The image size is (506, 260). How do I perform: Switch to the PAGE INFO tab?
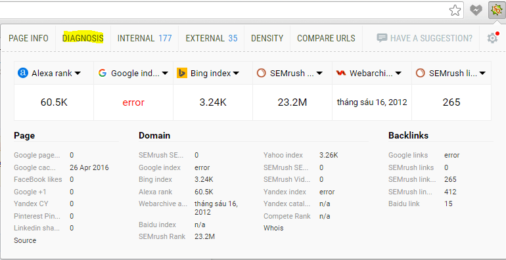28,38
